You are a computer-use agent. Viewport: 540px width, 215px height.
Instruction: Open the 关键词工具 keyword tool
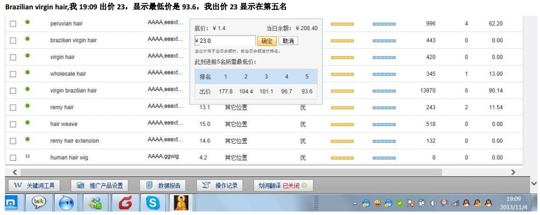[34, 185]
